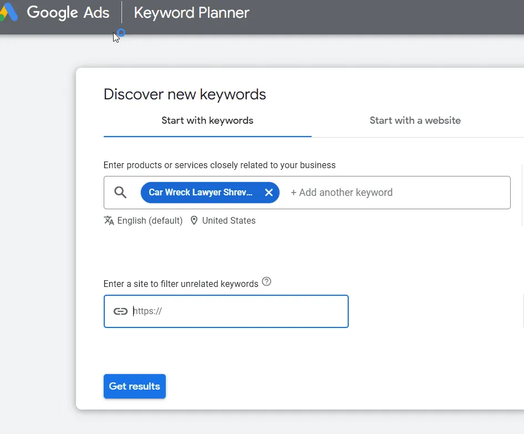Click the link chain icon in the site field

120,311
